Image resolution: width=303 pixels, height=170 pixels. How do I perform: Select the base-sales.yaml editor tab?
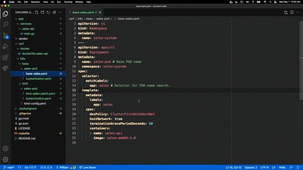tap(84, 12)
